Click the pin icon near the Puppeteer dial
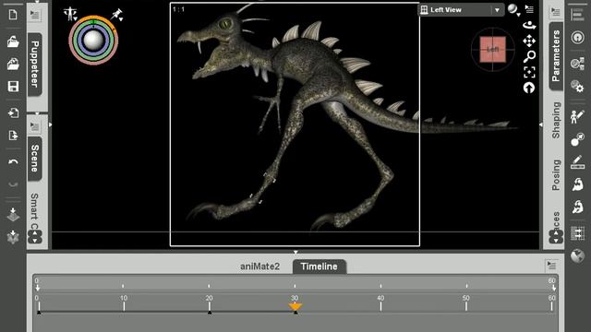The image size is (591, 332). (x=117, y=15)
